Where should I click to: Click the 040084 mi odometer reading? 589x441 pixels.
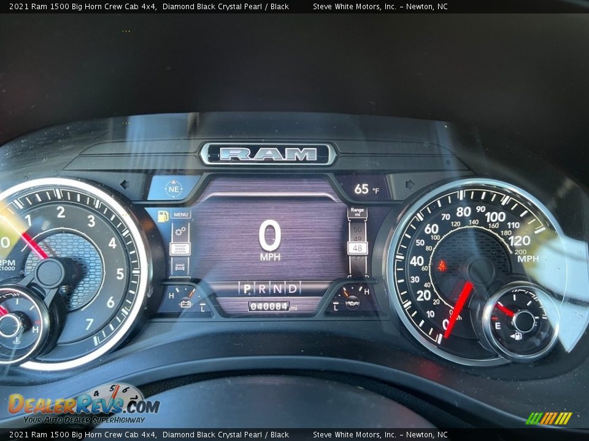coord(272,306)
